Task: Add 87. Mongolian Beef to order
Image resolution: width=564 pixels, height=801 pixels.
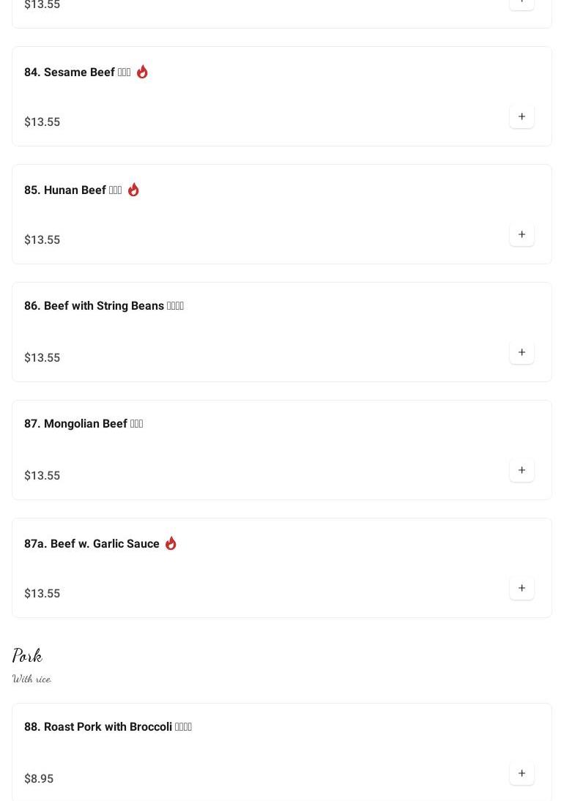Action: (522, 470)
